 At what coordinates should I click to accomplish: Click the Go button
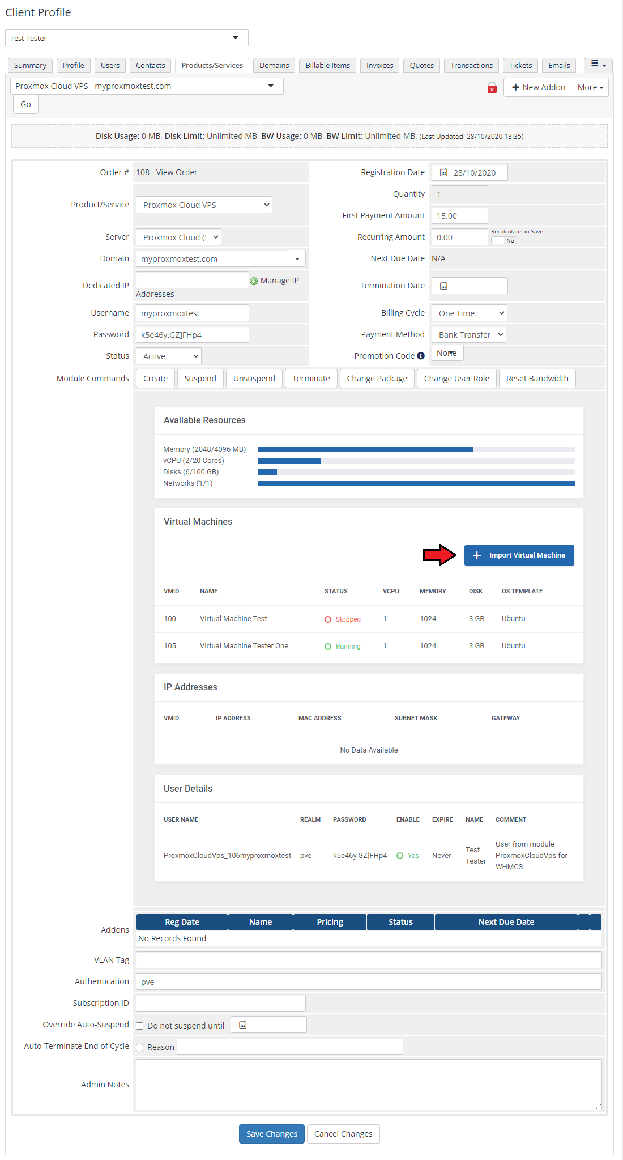[25, 104]
